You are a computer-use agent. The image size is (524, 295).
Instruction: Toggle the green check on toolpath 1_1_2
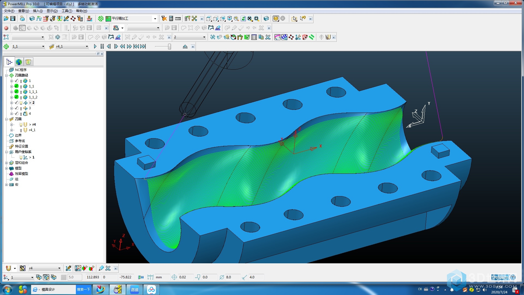pyautogui.click(x=17, y=97)
